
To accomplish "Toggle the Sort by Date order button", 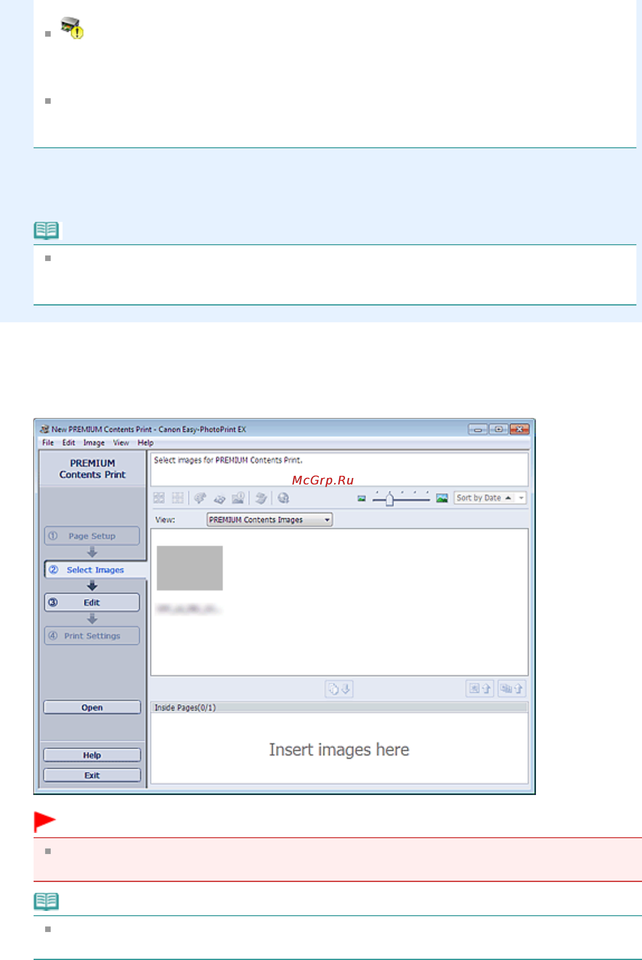I will 484,498.
